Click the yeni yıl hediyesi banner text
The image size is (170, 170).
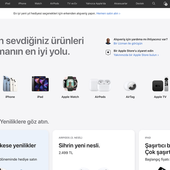(54, 14)
